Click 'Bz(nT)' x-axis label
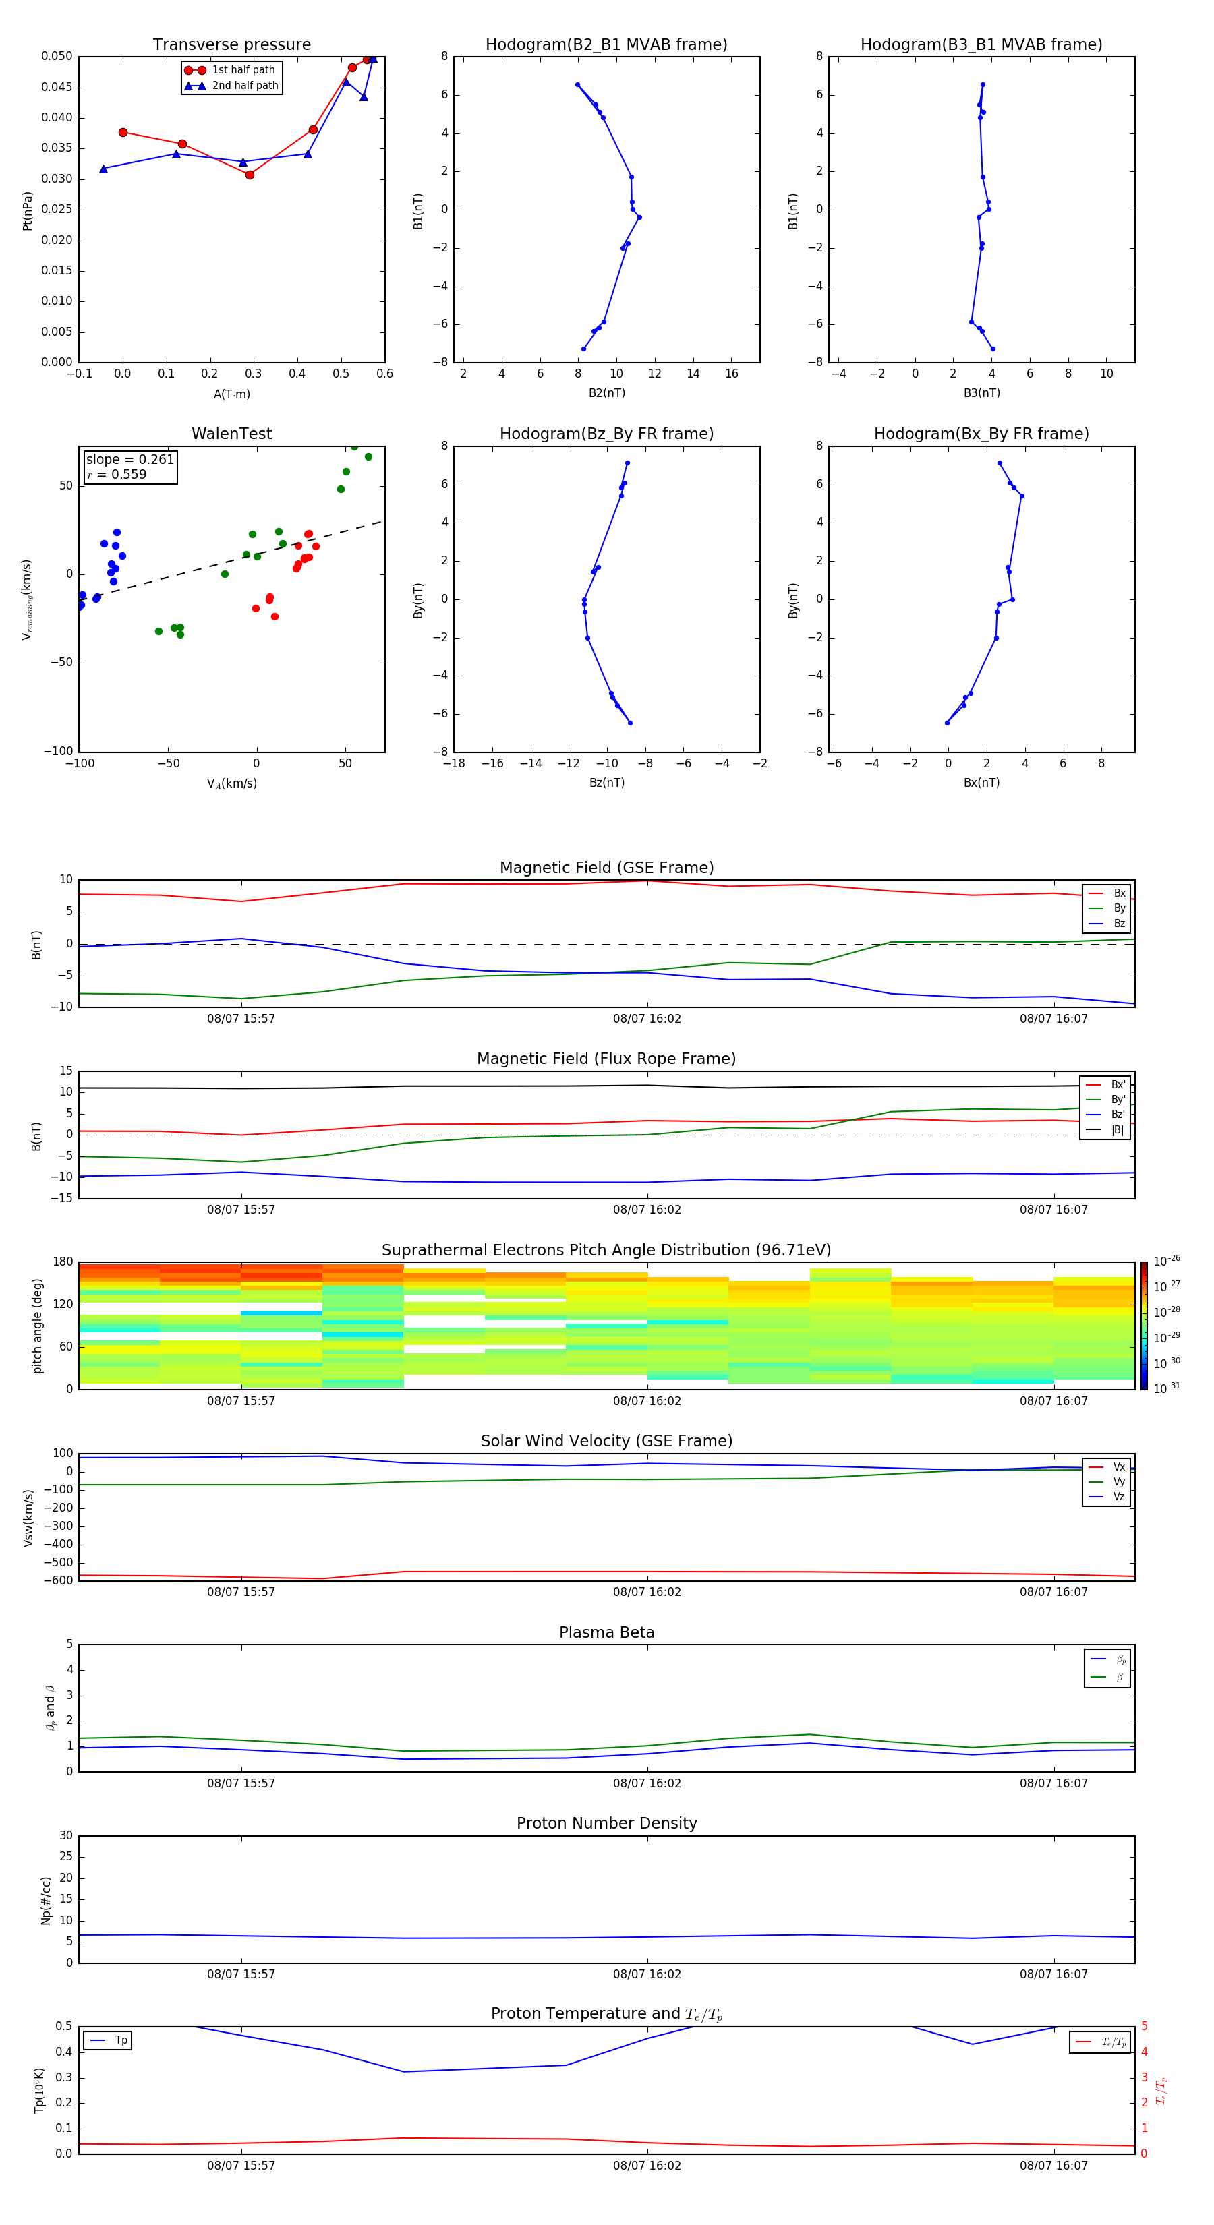 point(606,783)
